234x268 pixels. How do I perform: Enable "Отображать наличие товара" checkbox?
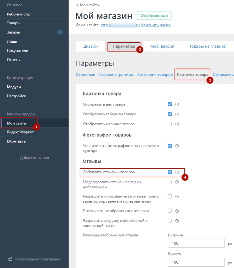coord(170,124)
